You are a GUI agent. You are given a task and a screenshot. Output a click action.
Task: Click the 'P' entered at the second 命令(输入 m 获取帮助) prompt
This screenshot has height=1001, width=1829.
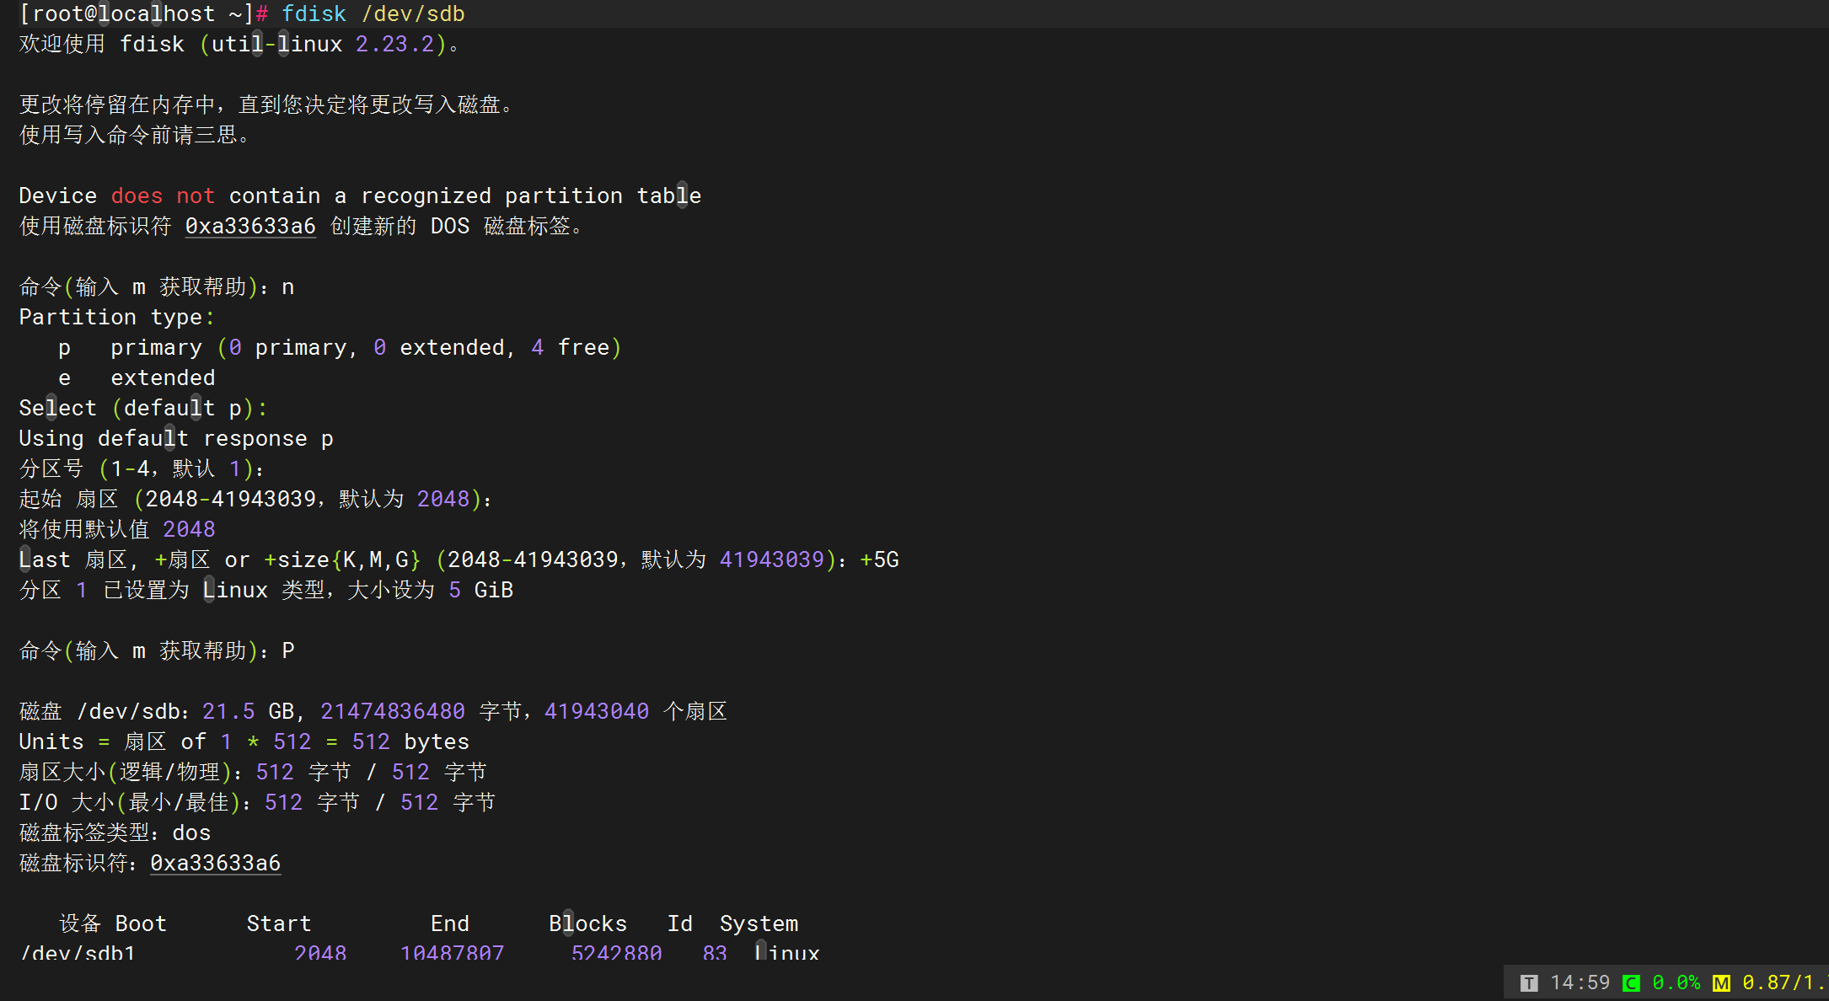[288, 650]
